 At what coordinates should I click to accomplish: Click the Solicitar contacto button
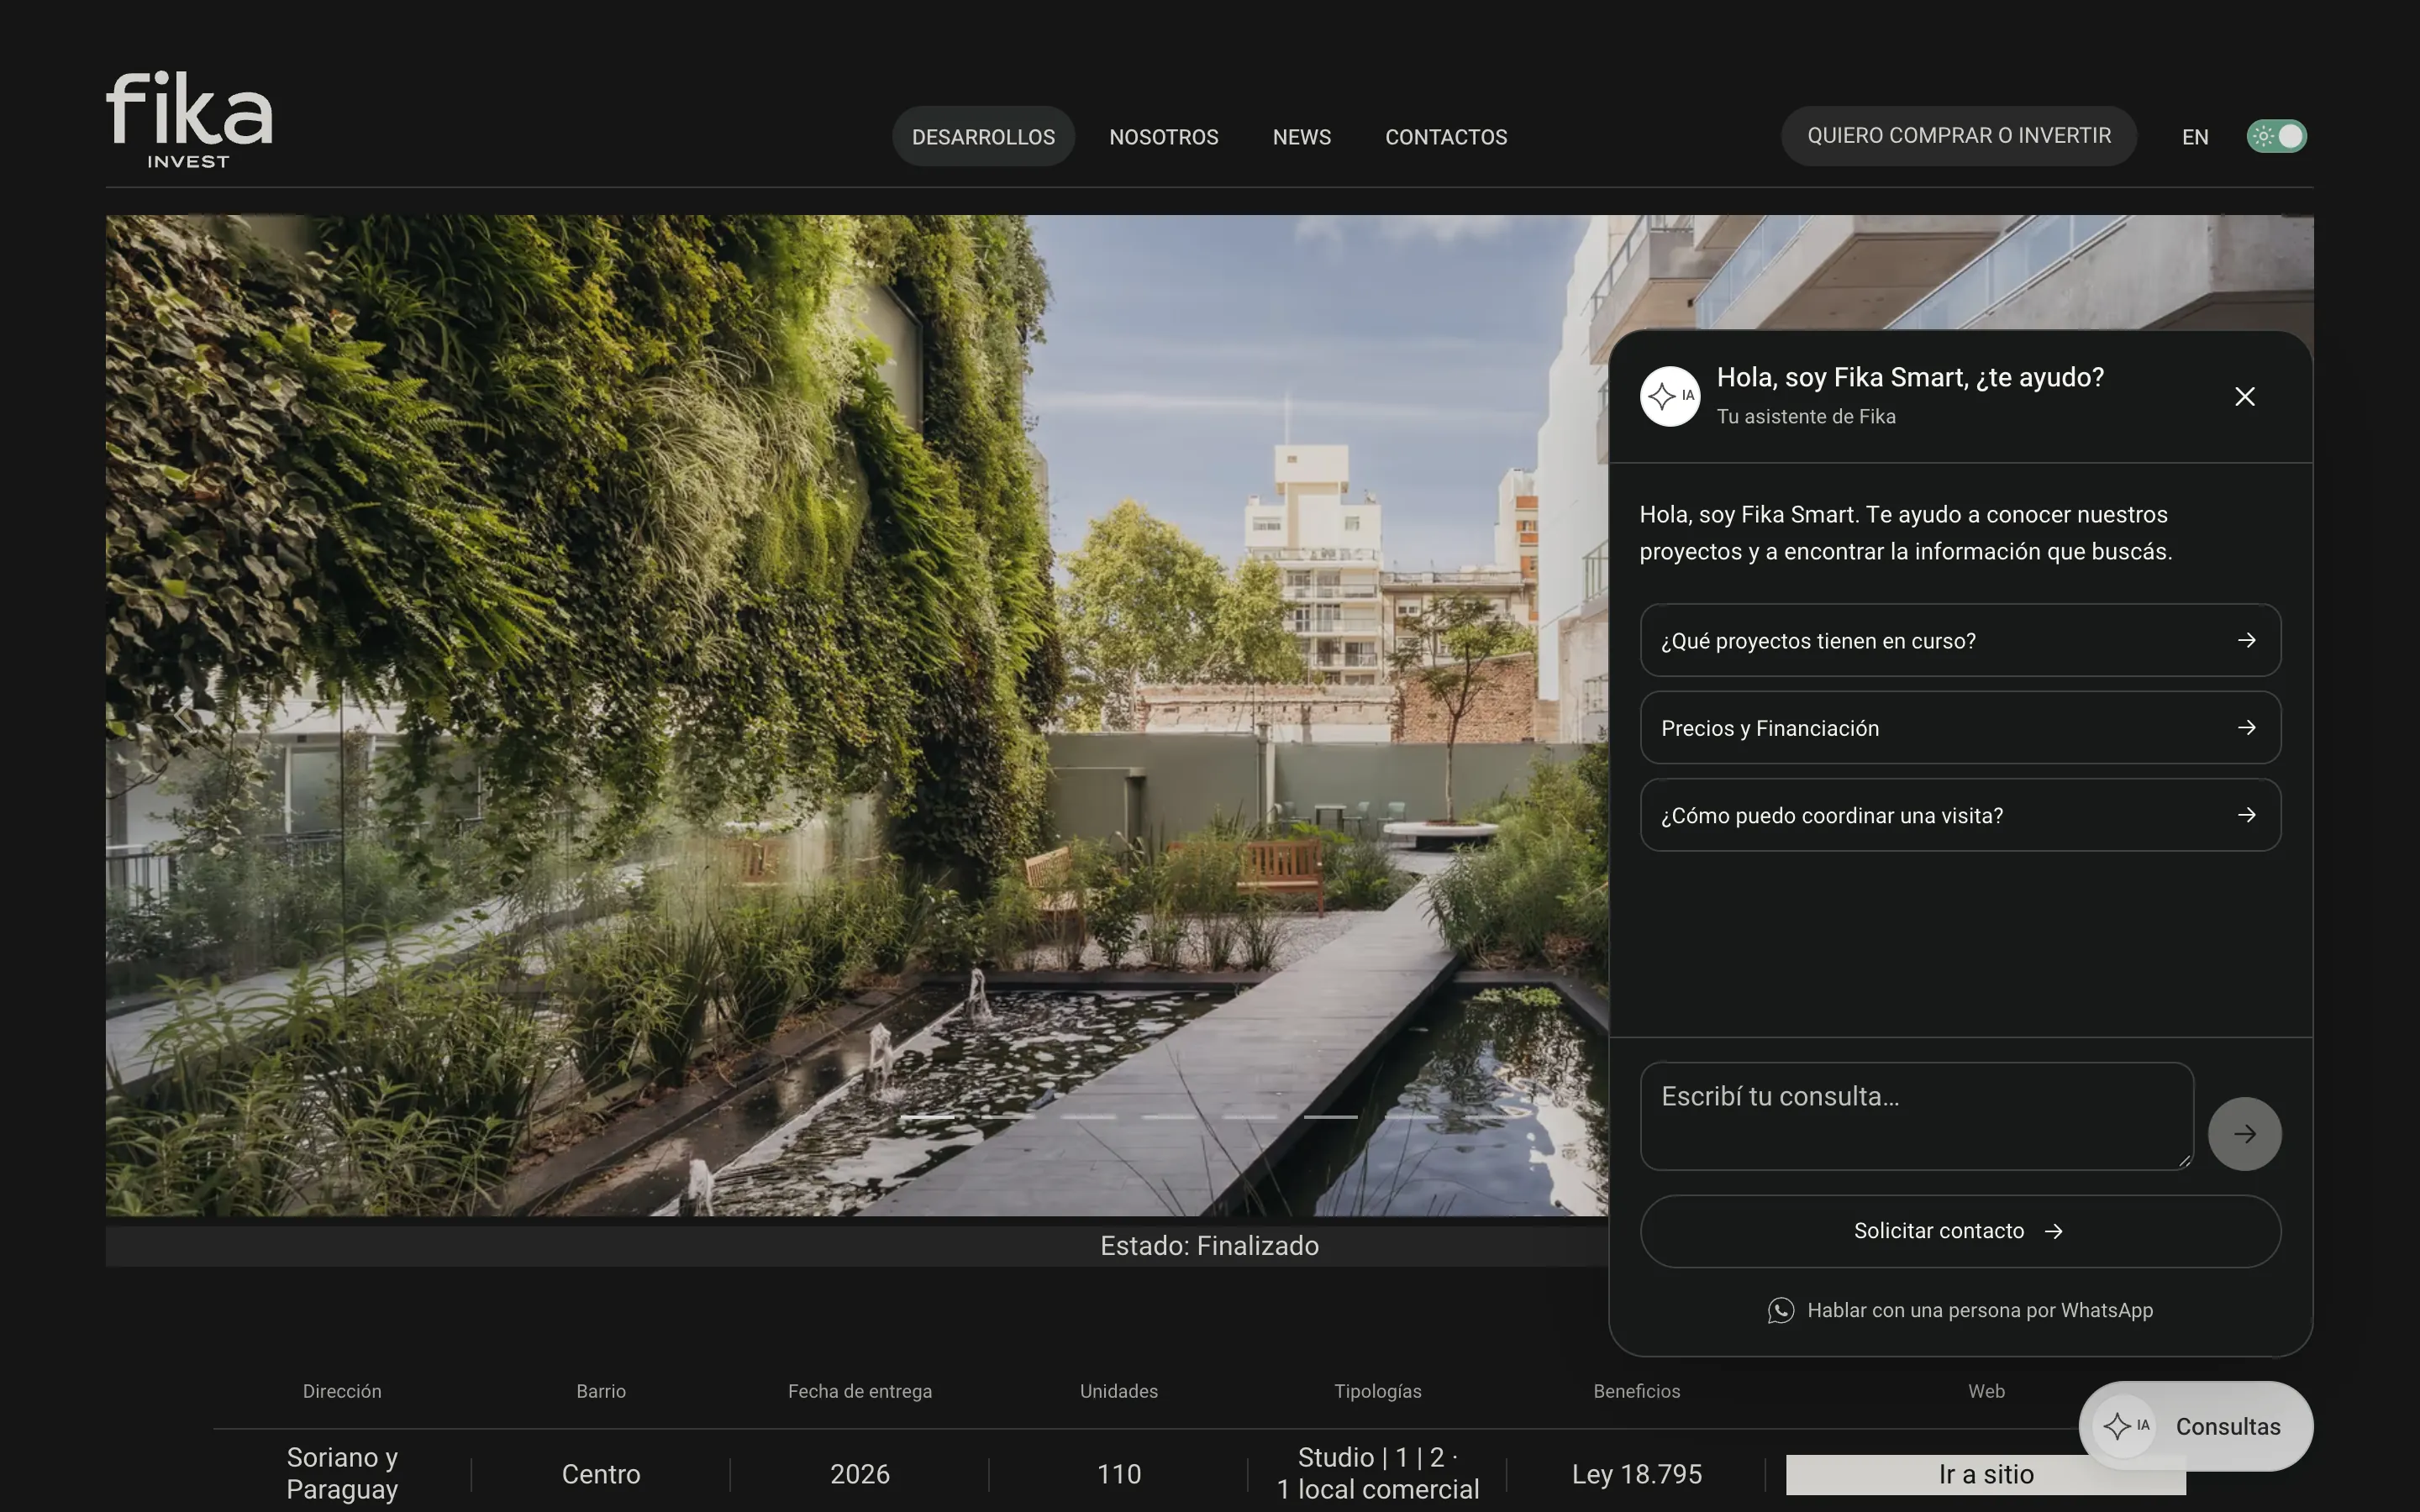click(1960, 1231)
